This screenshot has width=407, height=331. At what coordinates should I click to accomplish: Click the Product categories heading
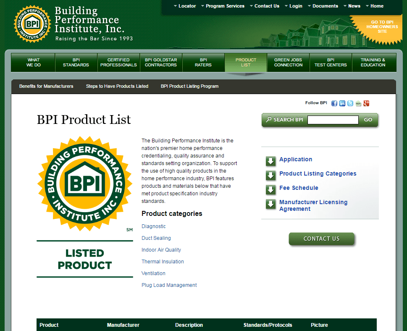tap(172, 214)
